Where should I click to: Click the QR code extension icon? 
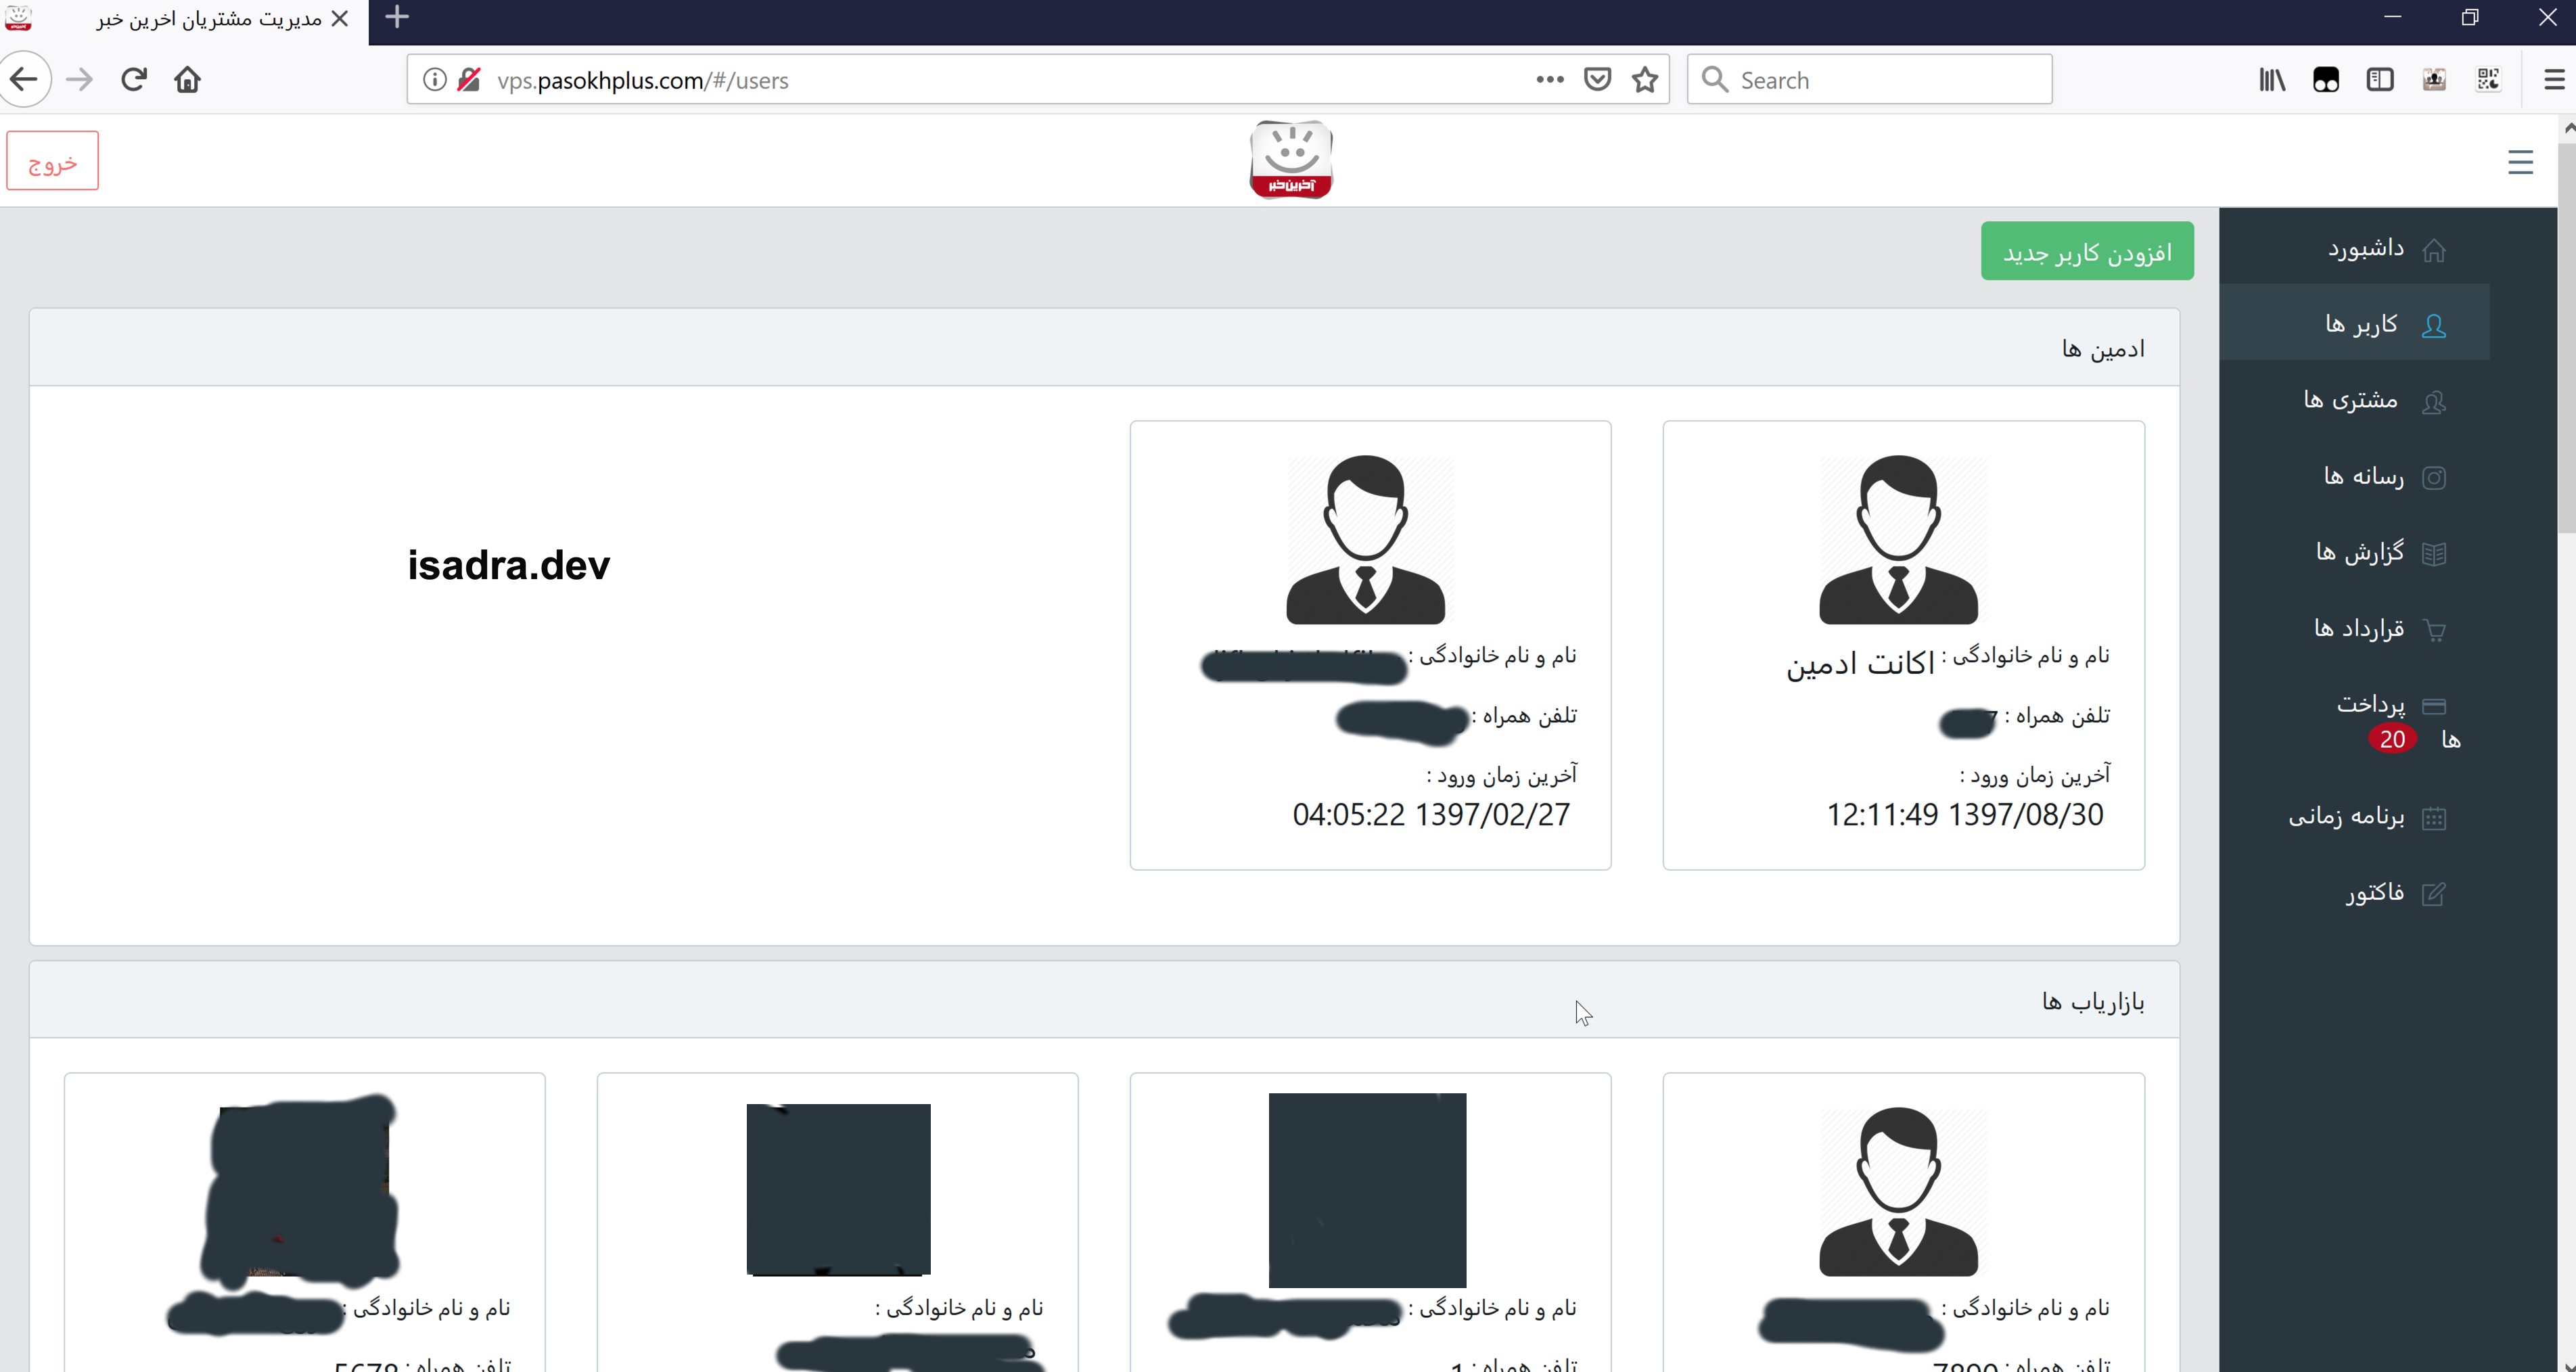(x=2488, y=80)
